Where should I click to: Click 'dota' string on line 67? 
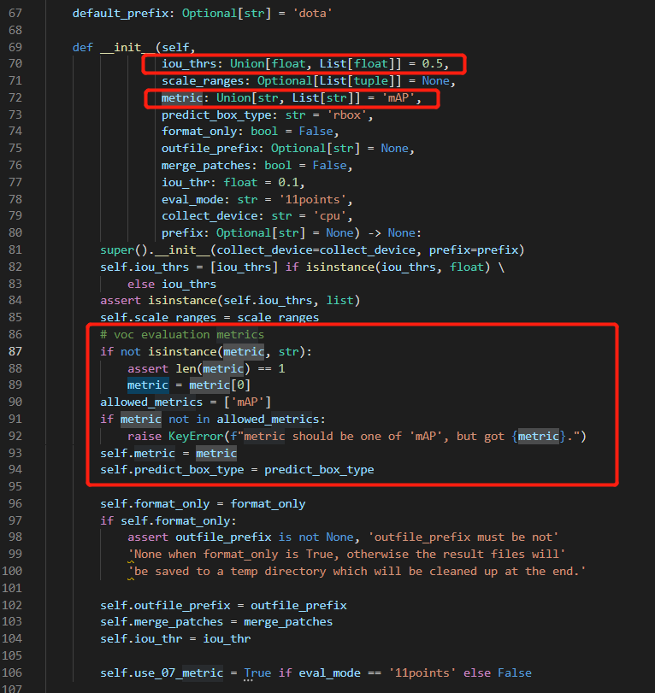pyautogui.click(x=312, y=14)
